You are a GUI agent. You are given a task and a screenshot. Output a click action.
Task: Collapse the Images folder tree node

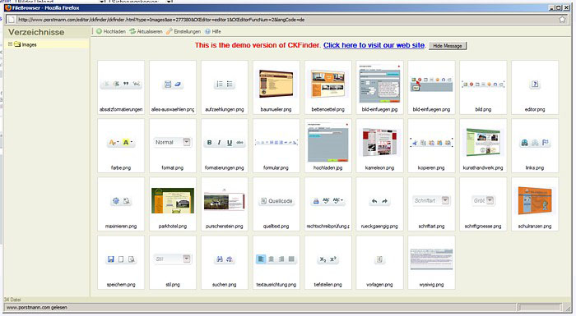[x=10, y=44]
